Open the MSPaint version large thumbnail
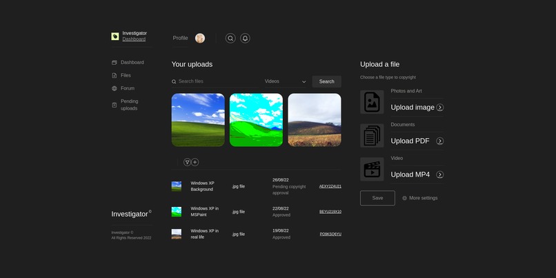Image resolution: width=556 pixels, height=278 pixels. [257, 120]
